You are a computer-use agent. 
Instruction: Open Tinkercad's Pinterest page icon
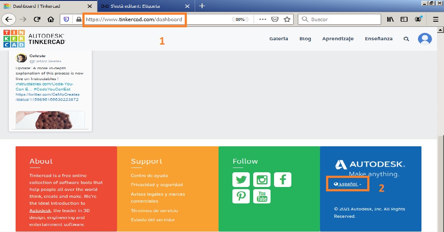[241, 196]
